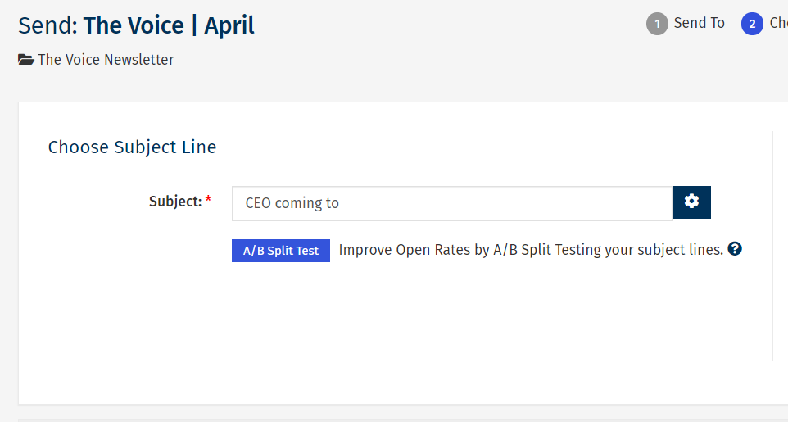This screenshot has width=788, height=422.
Task: Click the step 1 number circle
Action: coord(657,24)
